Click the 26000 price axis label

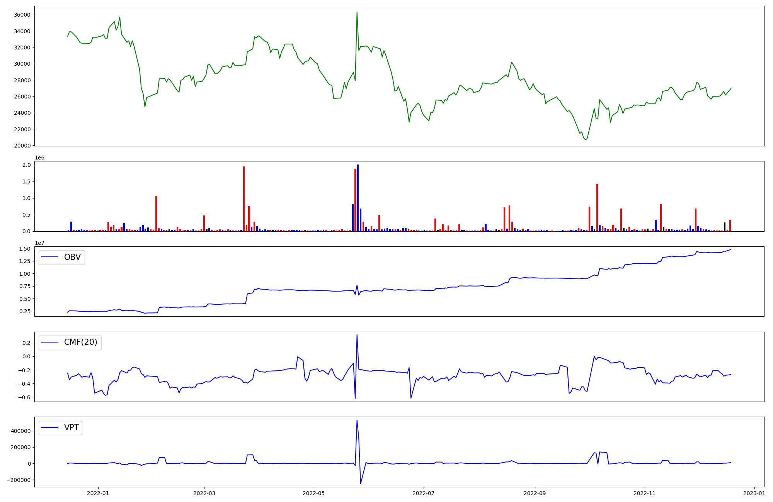tap(22, 97)
